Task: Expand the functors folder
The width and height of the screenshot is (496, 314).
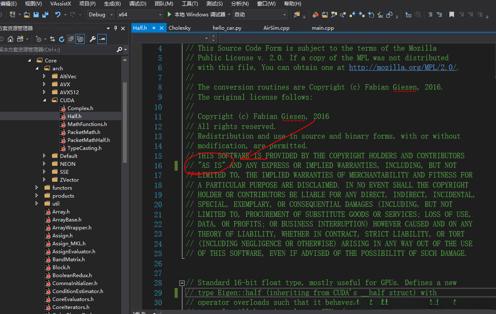Action: [37, 188]
